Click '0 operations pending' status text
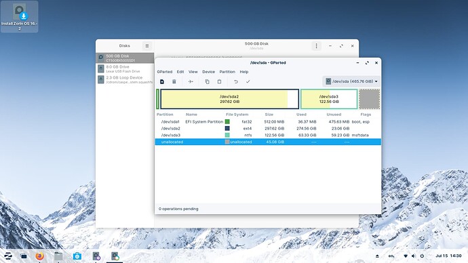The image size is (468, 263). point(178,209)
